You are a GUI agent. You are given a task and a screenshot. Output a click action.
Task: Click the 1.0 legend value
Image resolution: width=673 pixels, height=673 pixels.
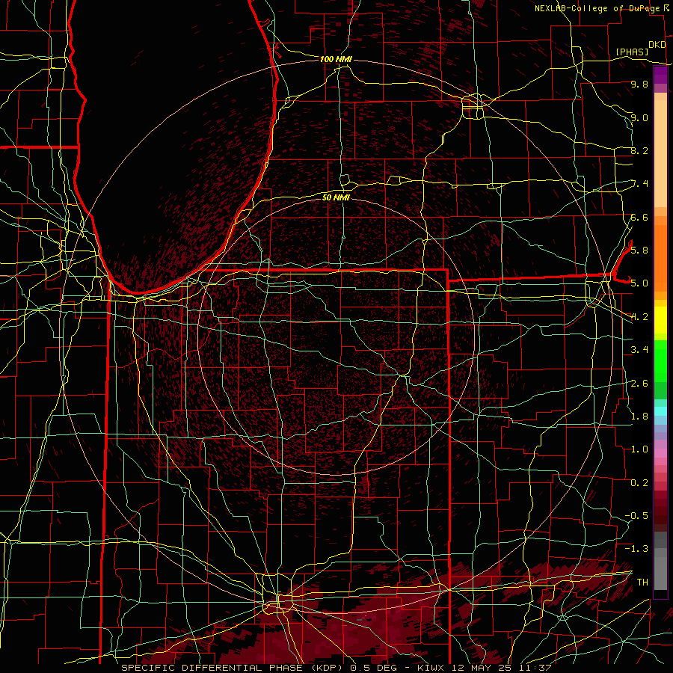pyautogui.click(x=639, y=449)
